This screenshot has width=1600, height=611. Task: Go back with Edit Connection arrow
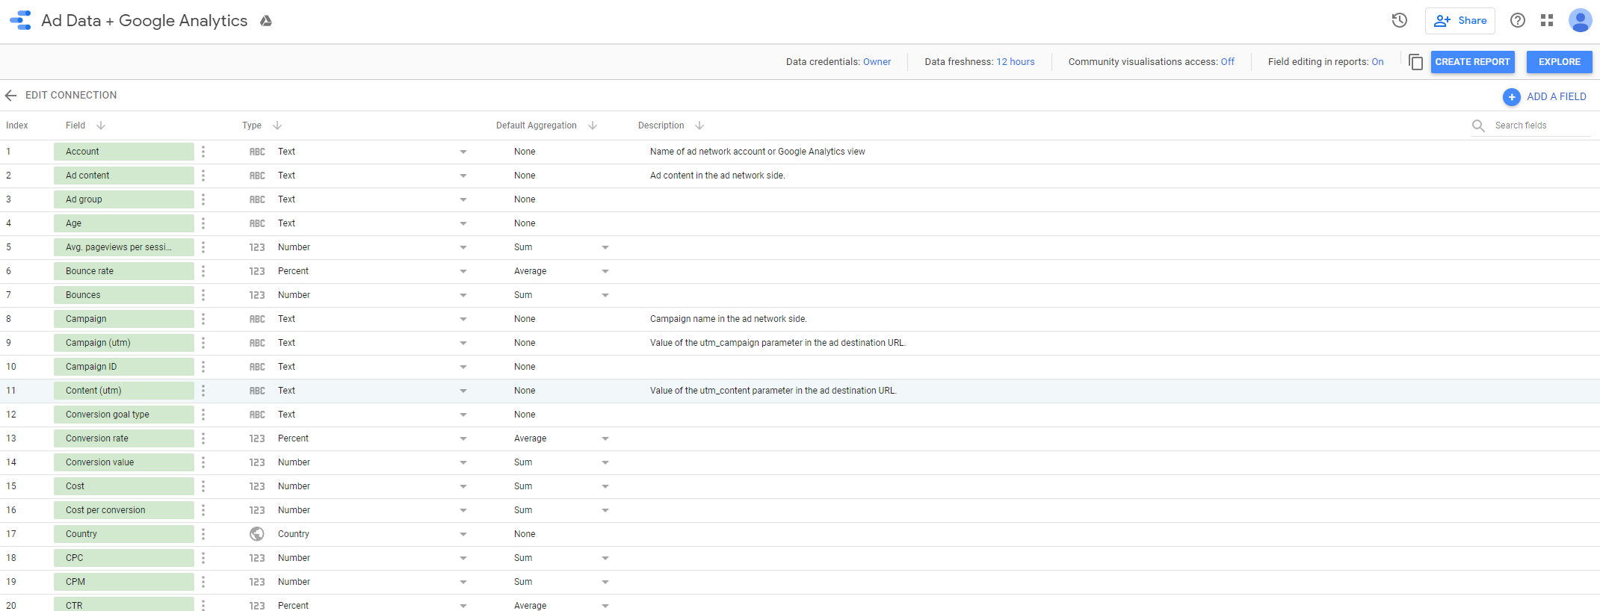pos(10,96)
